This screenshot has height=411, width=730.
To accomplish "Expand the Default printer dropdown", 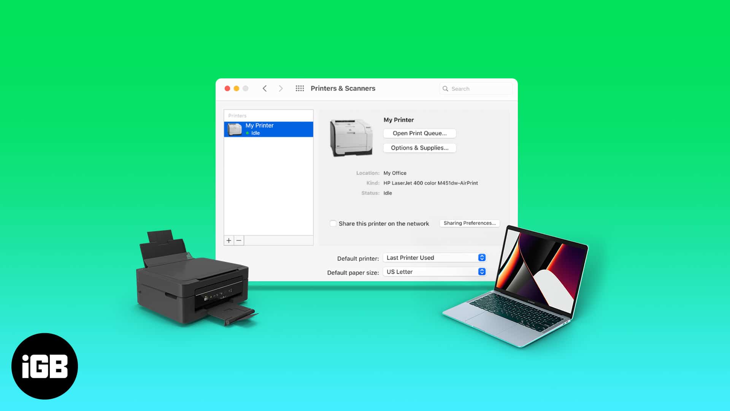I will coord(481,257).
